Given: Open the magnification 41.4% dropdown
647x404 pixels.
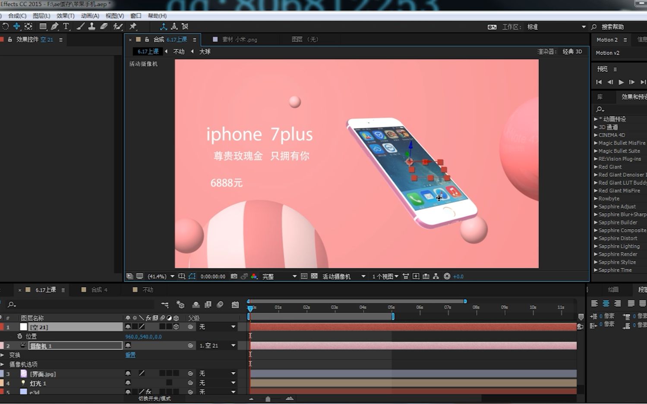Looking at the screenshot, I should pyautogui.click(x=161, y=276).
